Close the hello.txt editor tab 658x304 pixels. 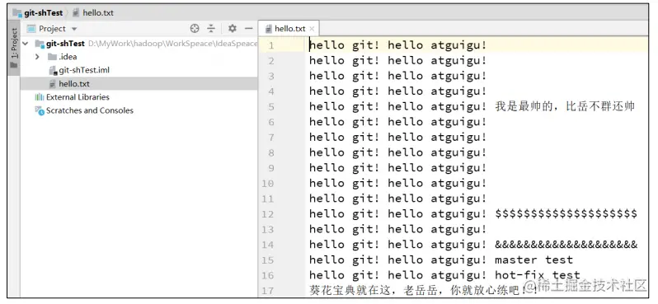[x=312, y=29]
